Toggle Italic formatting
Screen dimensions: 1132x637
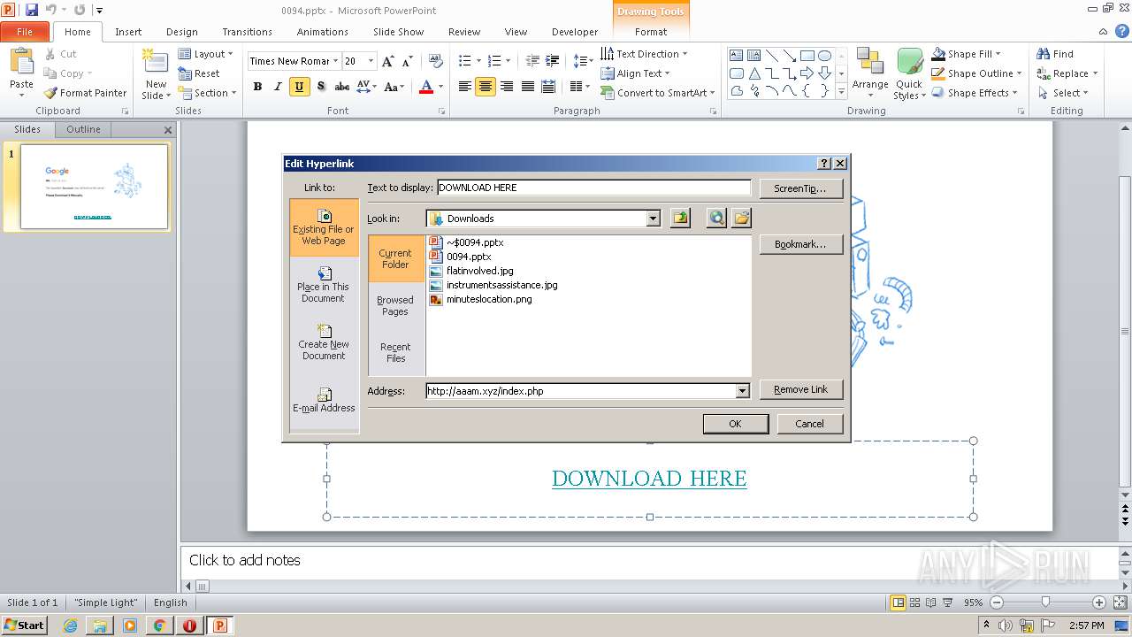[278, 87]
